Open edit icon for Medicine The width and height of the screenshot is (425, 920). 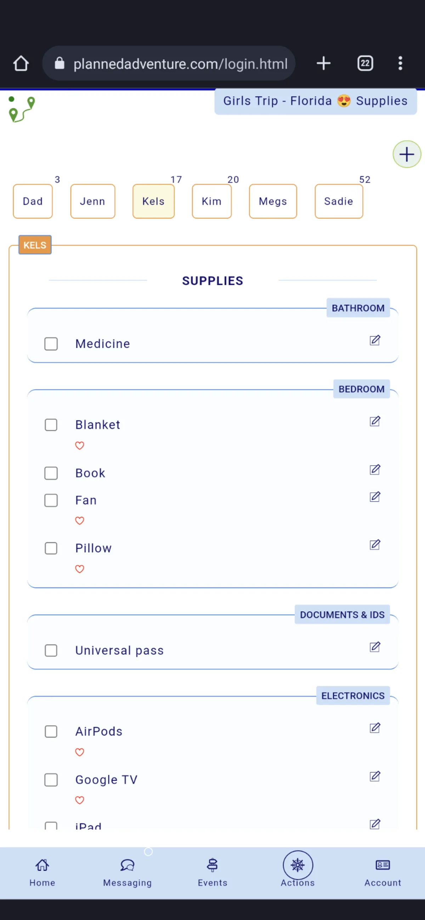[375, 340]
